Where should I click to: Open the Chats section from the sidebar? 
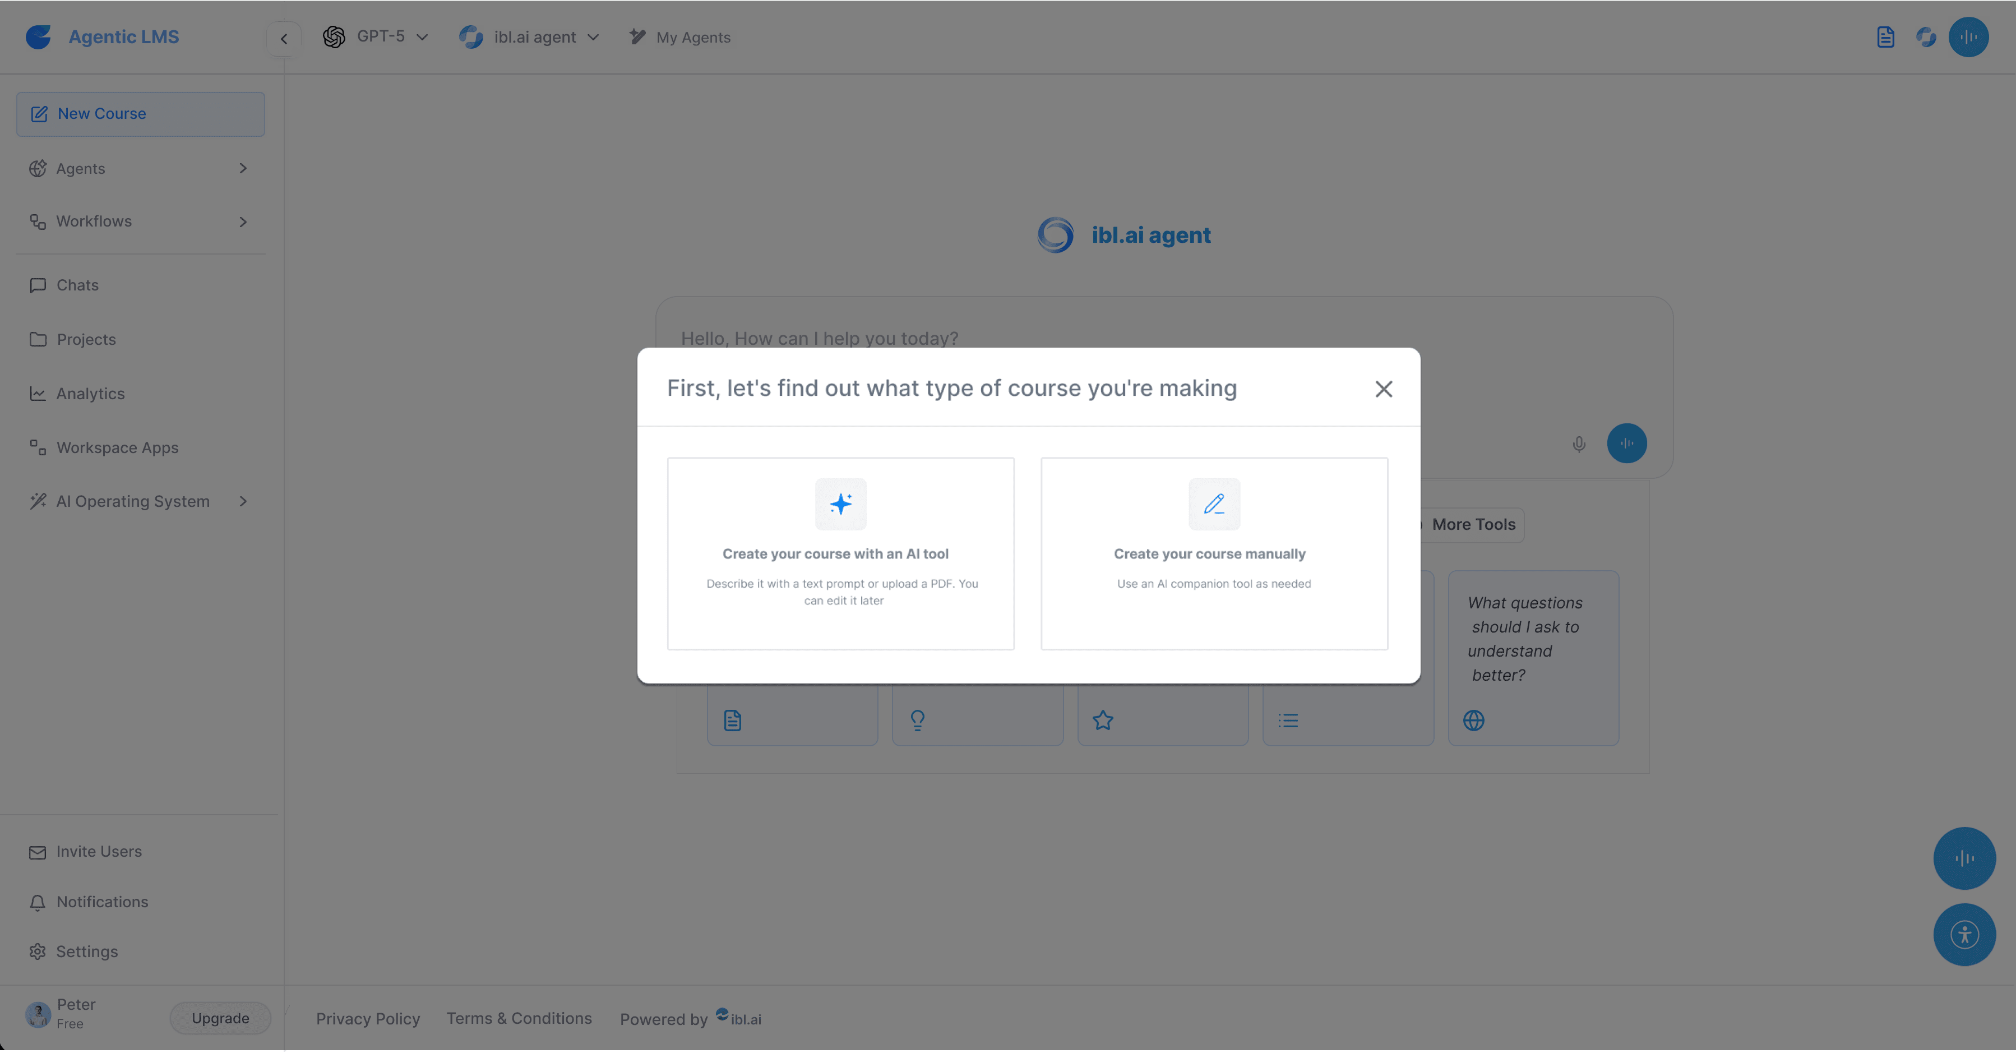(x=77, y=284)
